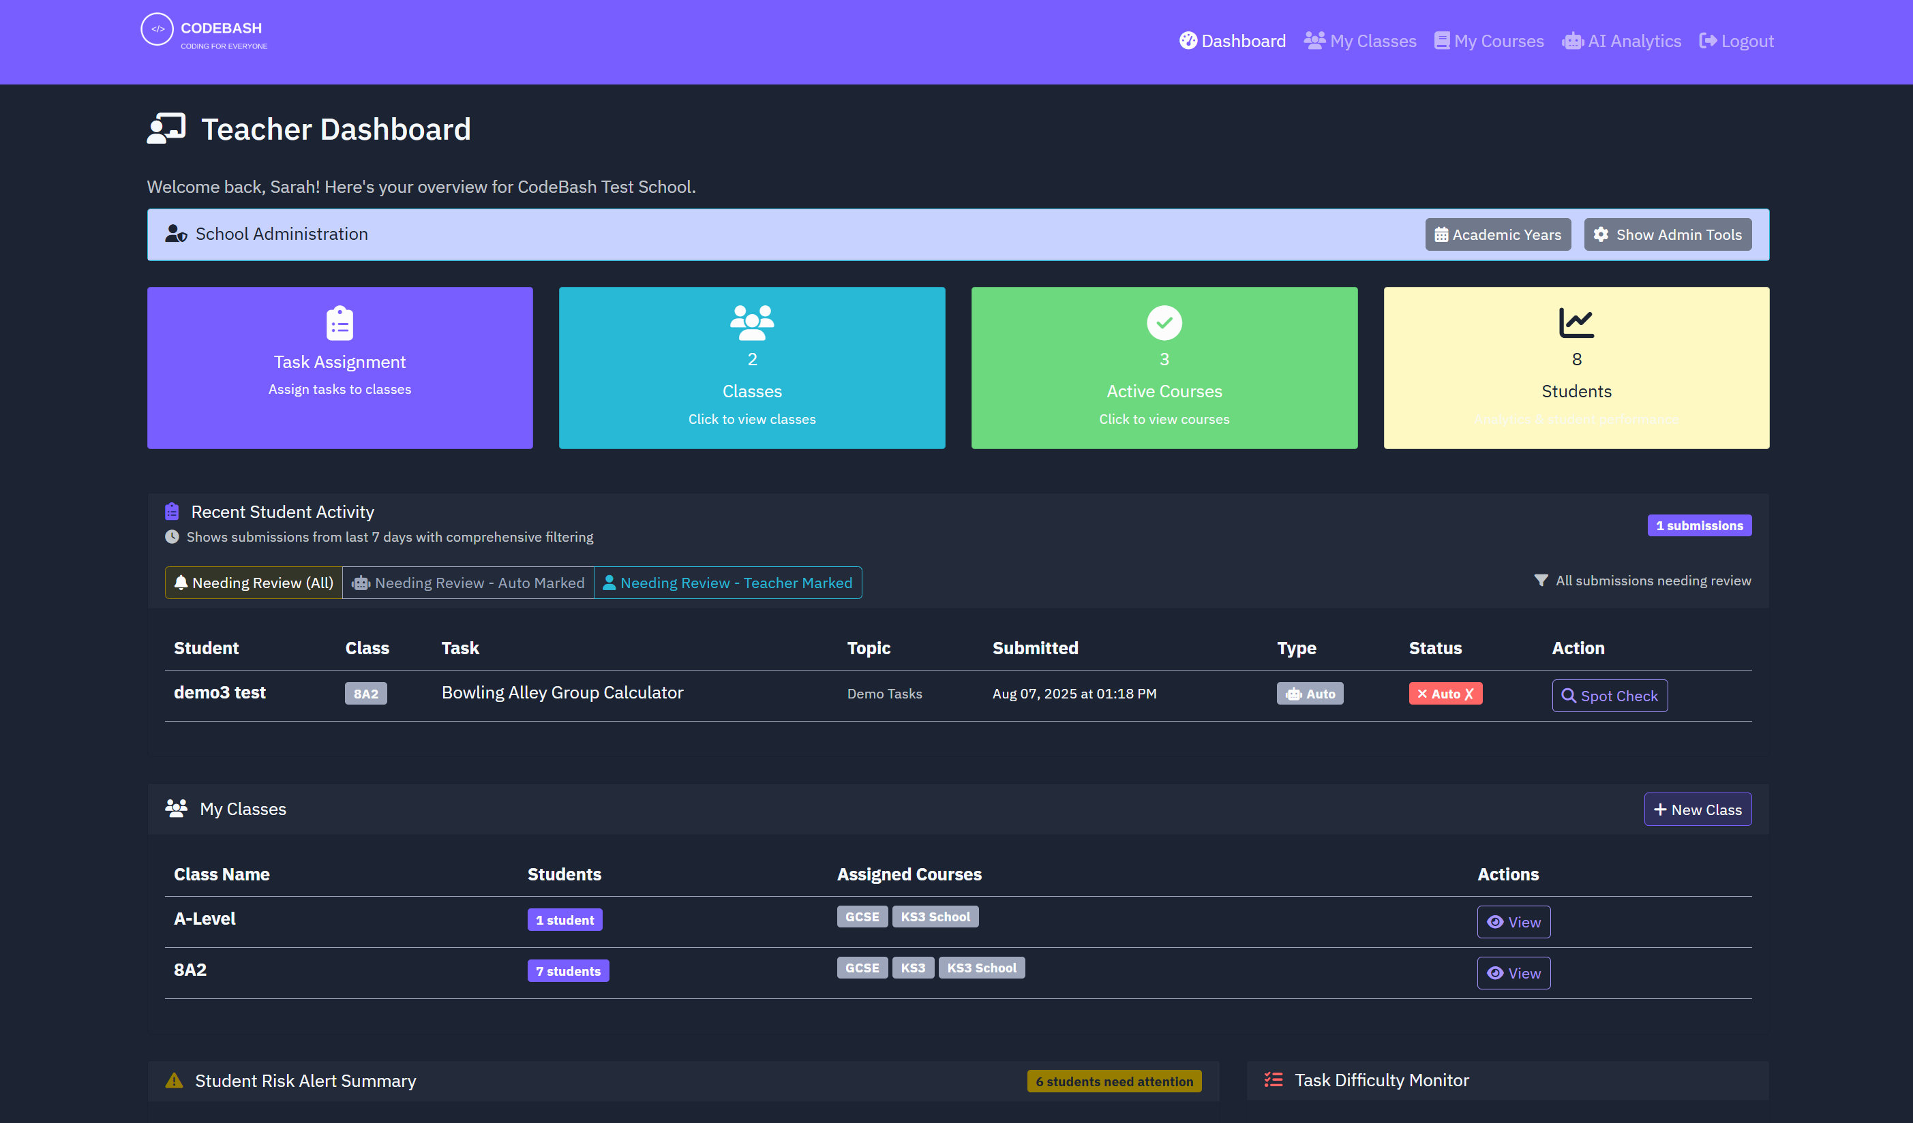The height and width of the screenshot is (1123, 1913).
Task: View the A-Level class
Action: click(1513, 922)
